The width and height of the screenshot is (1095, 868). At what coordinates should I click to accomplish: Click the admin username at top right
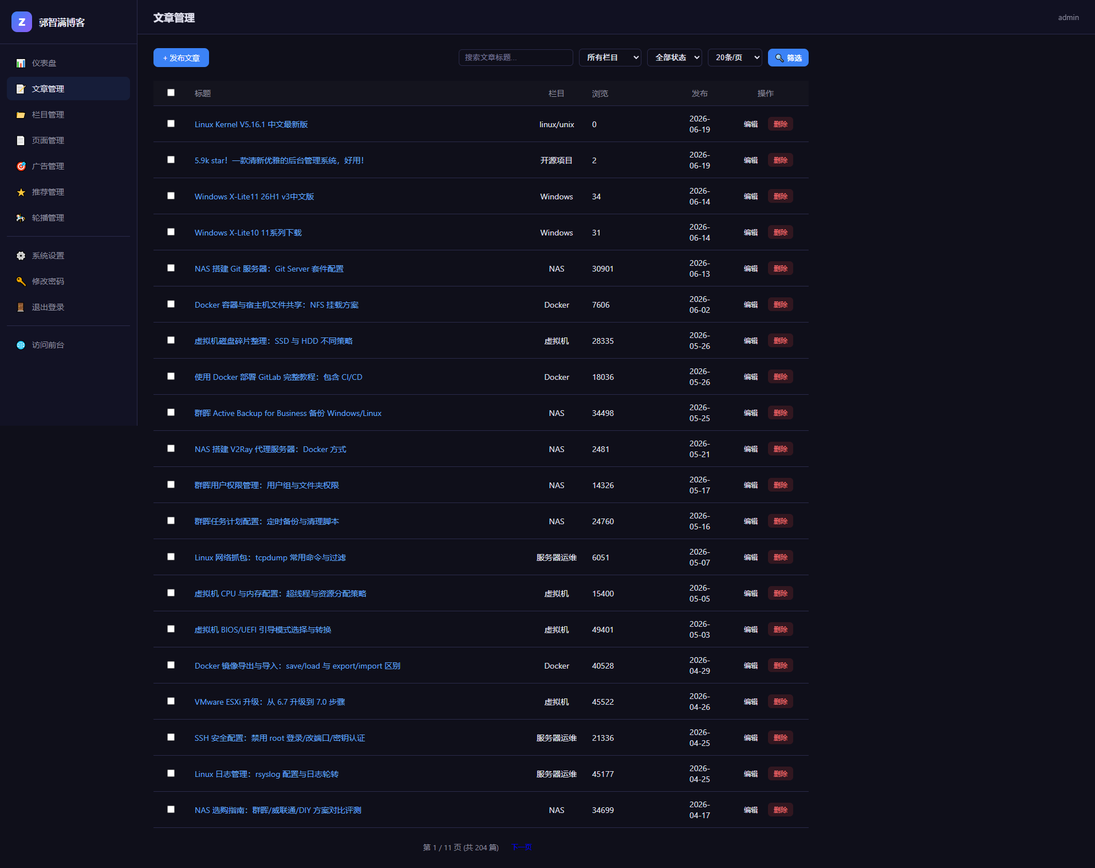pos(1068,17)
